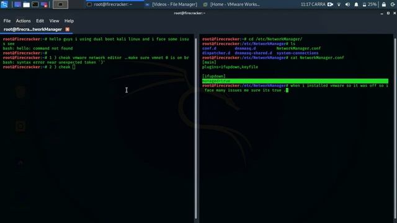
Task: Select the workspace switcher thumbnail
Action: (60, 4)
